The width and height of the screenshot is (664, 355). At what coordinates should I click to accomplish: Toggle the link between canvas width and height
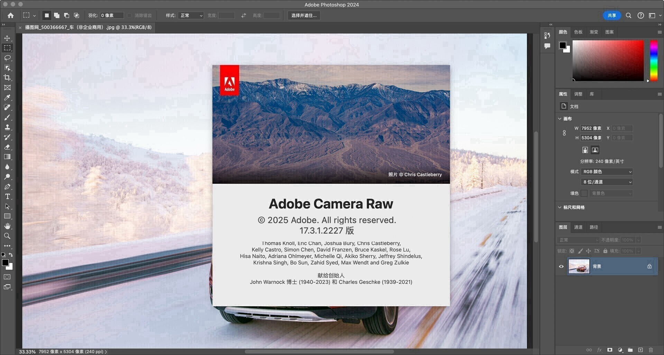tap(564, 133)
